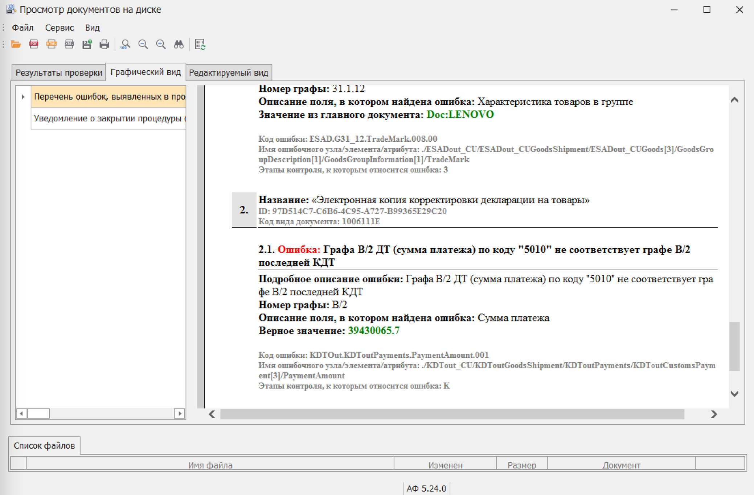
Task: Switch to the Редактируемый вид tab
Action: (228, 72)
